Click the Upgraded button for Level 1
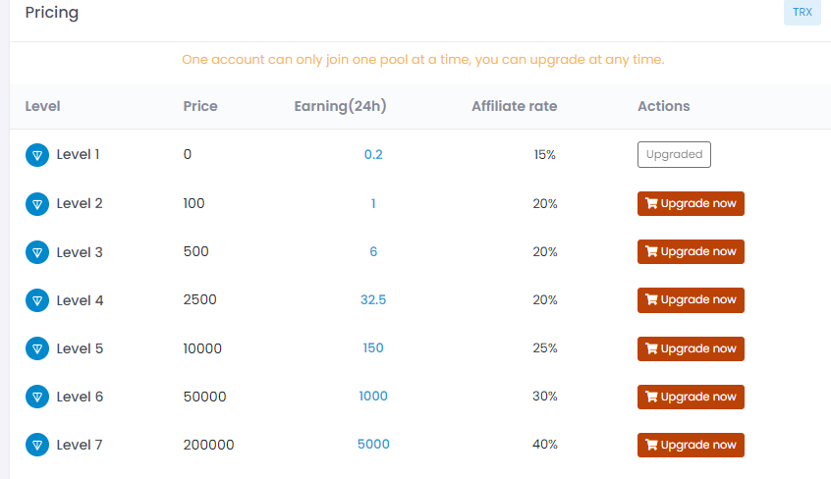 pyautogui.click(x=674, y=155)
